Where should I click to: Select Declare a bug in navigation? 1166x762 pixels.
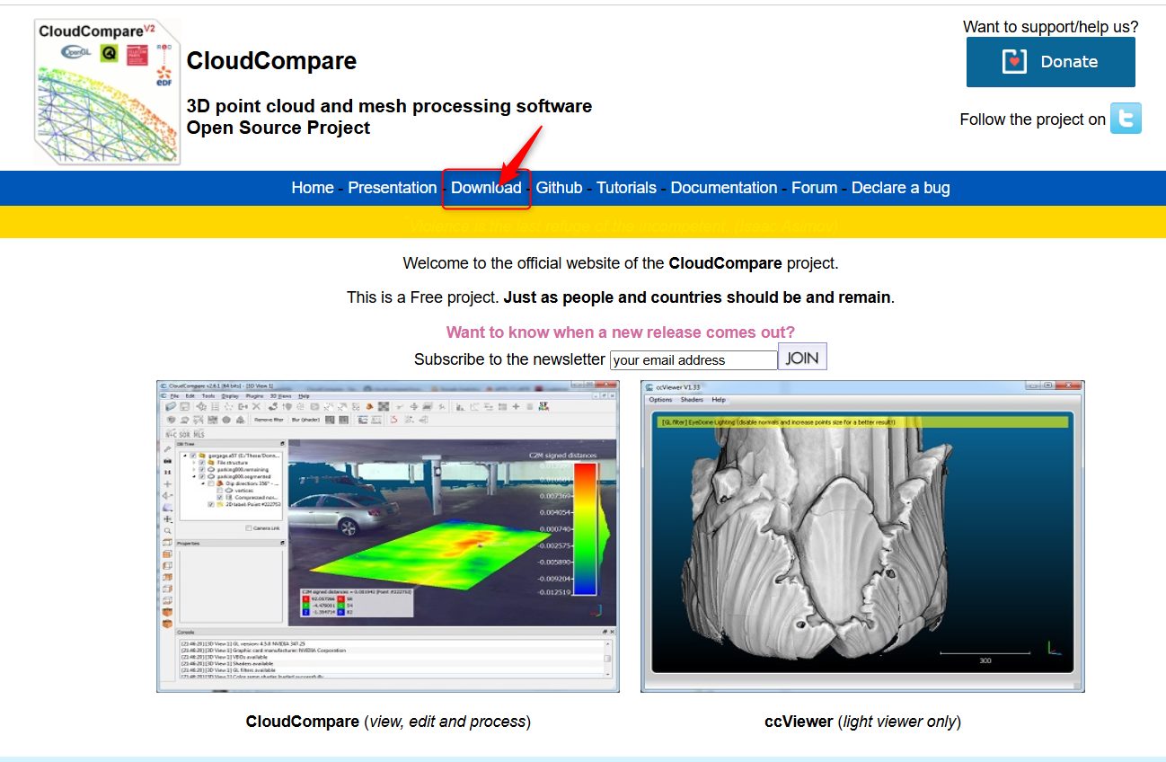900,188
